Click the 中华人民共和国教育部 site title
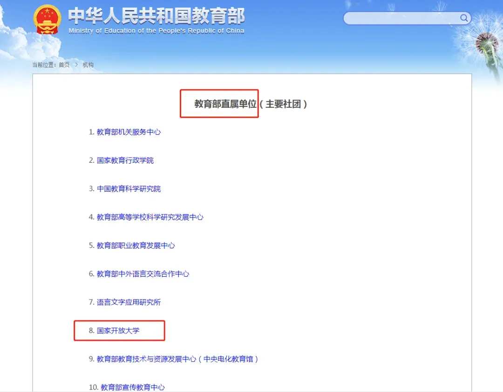The width and height of the screenshot is (503, 392). (156, 16)
